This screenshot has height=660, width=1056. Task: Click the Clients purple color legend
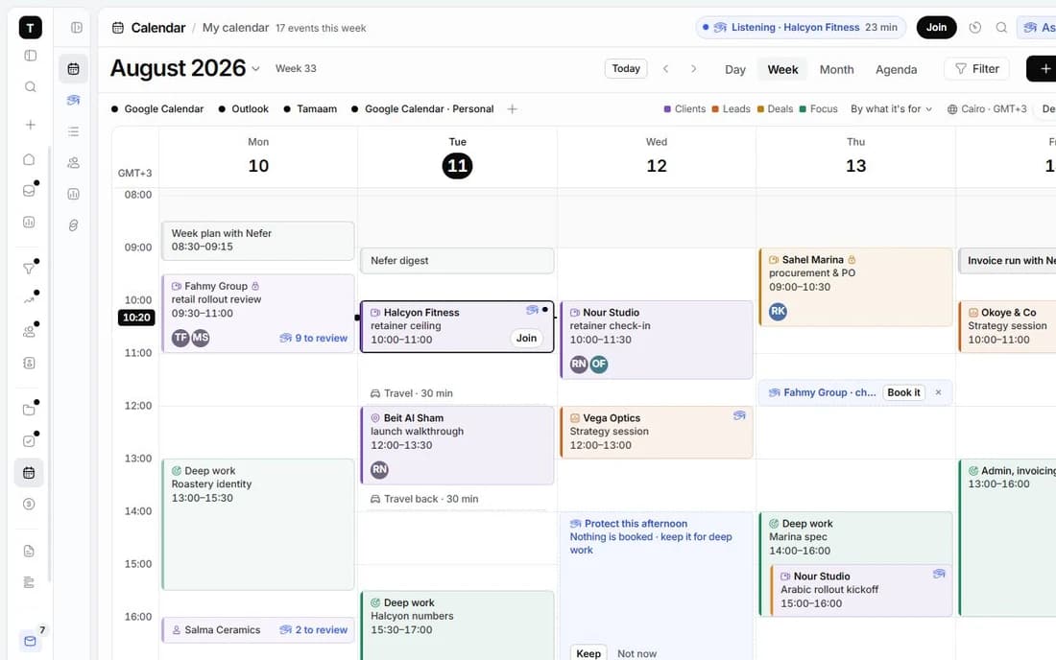pyautogui.click(x=684, y=109)
